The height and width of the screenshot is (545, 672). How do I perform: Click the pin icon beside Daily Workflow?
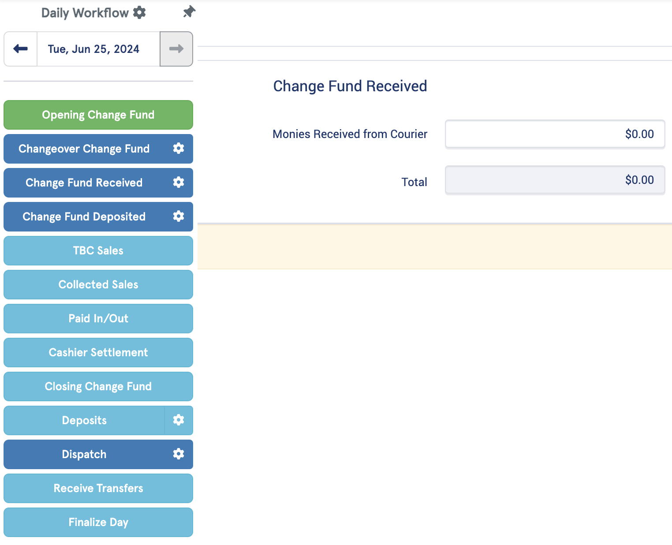[189, 12]
